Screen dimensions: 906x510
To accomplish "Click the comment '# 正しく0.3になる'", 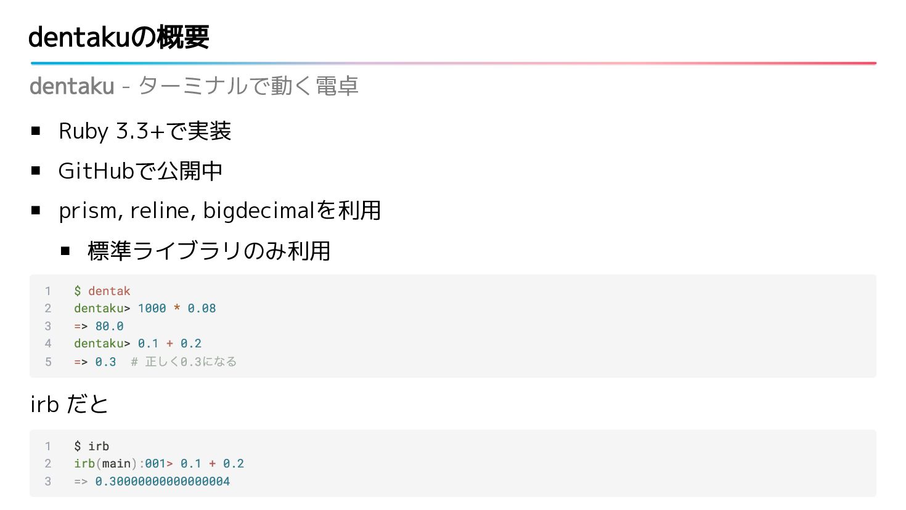I will coord(184,362).
